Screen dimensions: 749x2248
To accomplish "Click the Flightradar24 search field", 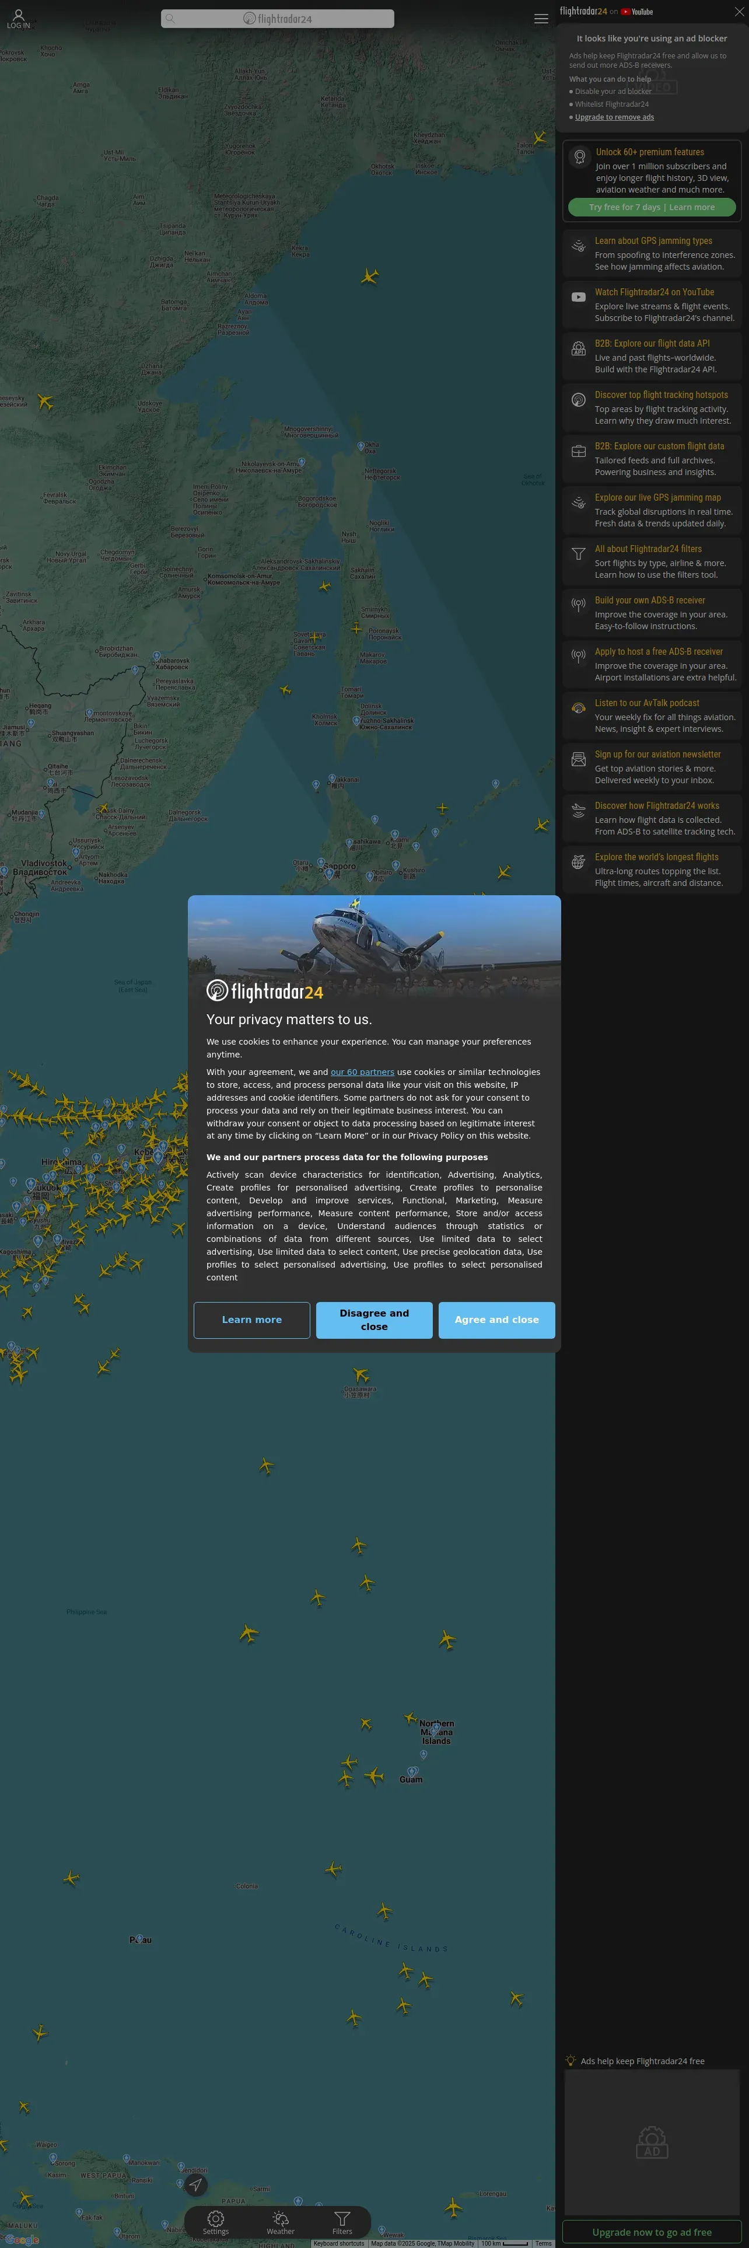I will click(277, 18).
